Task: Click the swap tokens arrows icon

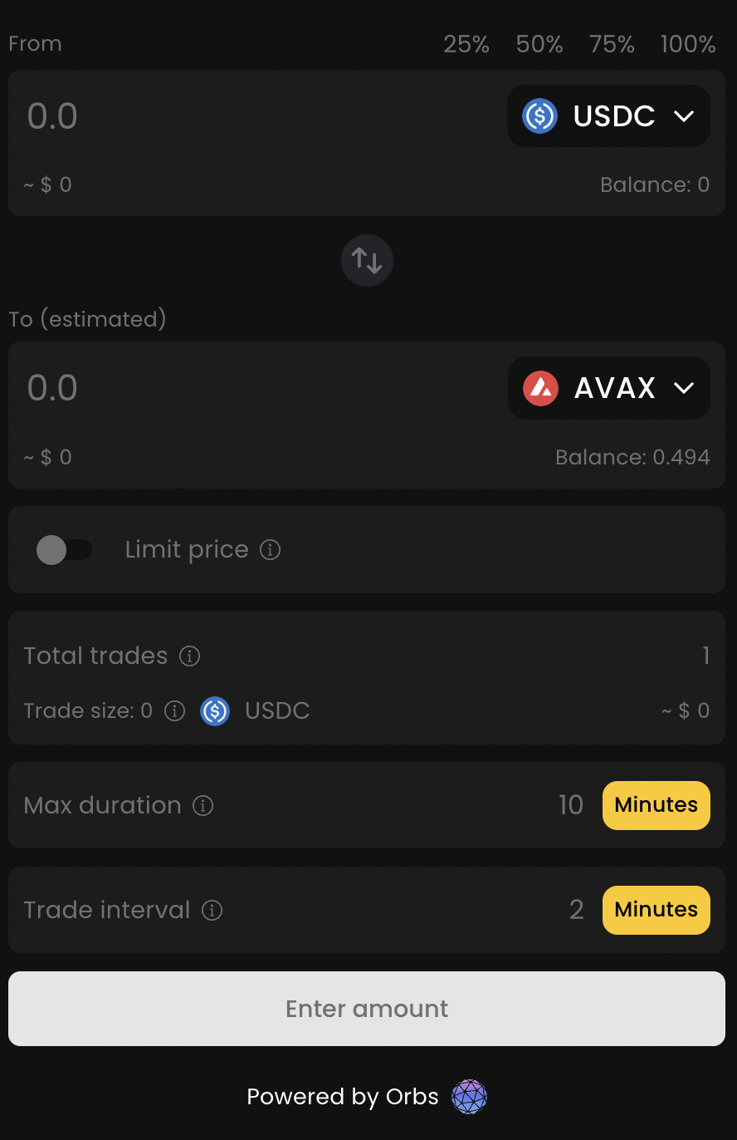Action: [x=367, y=261]
